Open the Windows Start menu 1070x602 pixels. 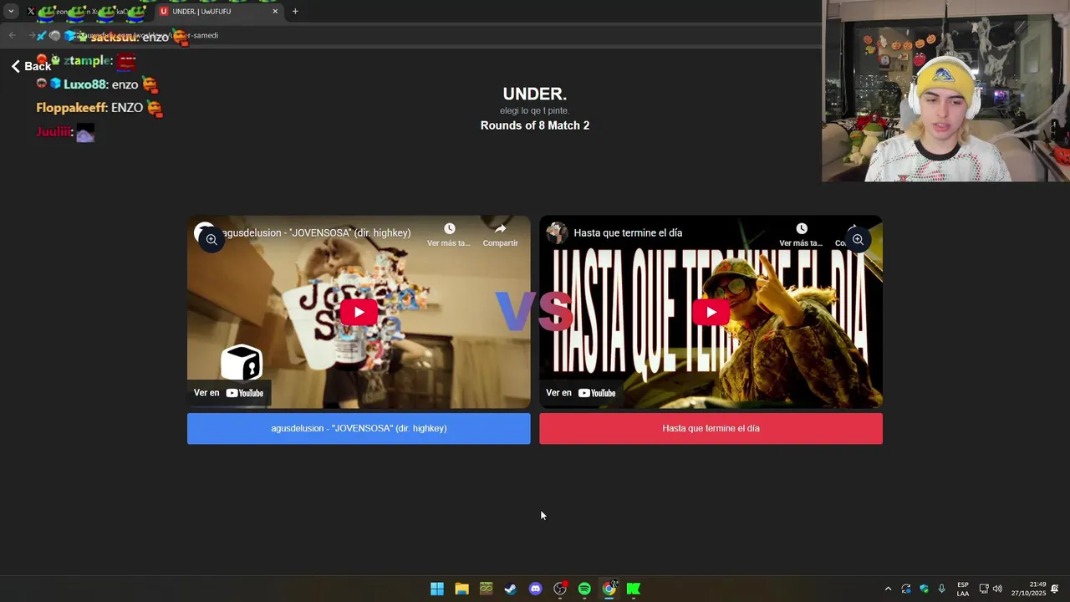pos(437,589)
